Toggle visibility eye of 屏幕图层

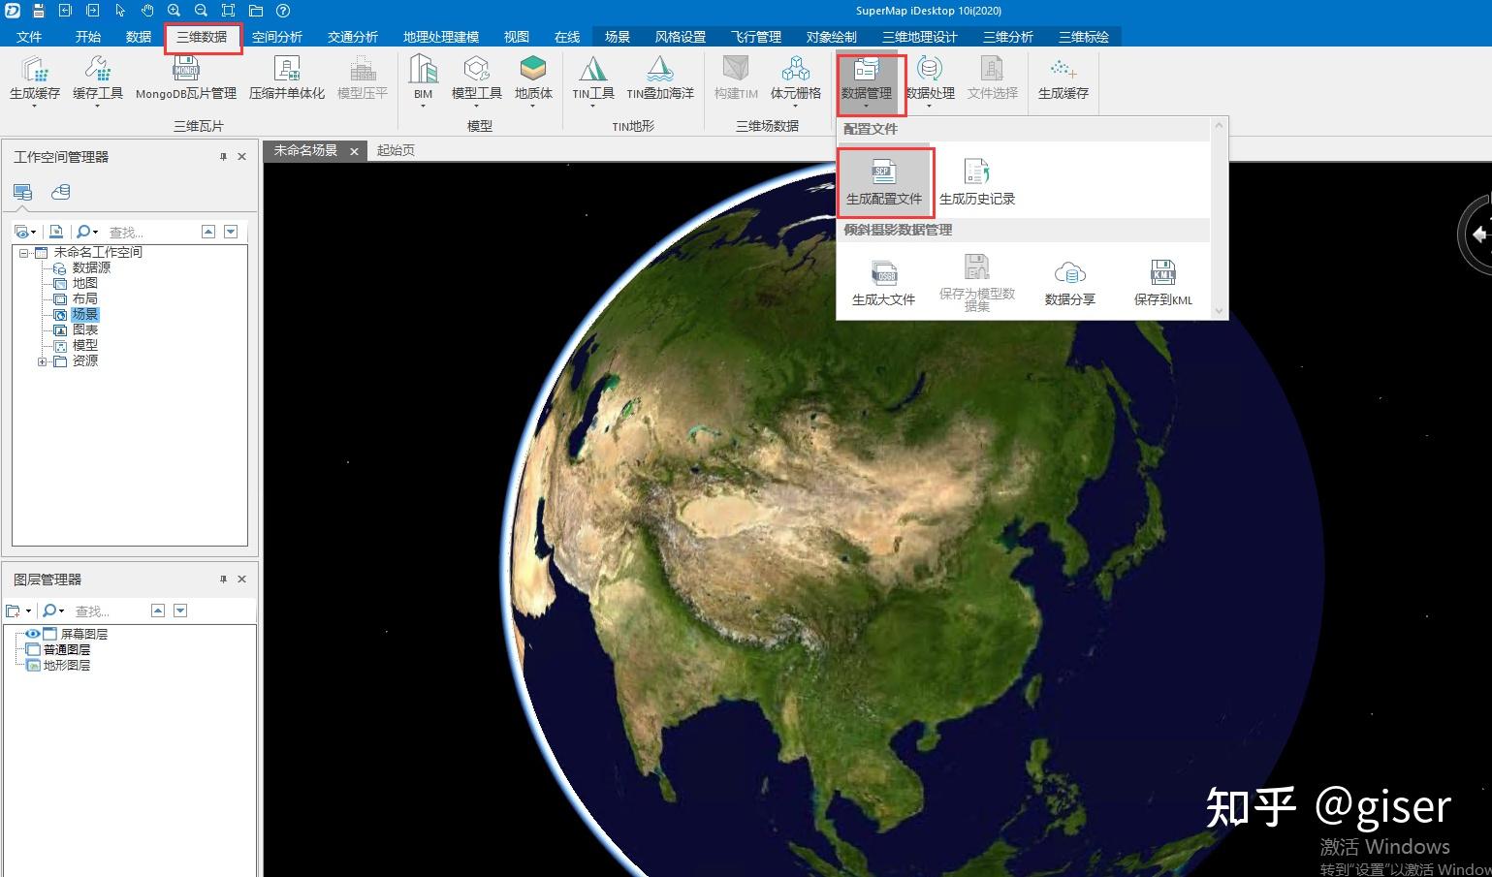point(32,634)
